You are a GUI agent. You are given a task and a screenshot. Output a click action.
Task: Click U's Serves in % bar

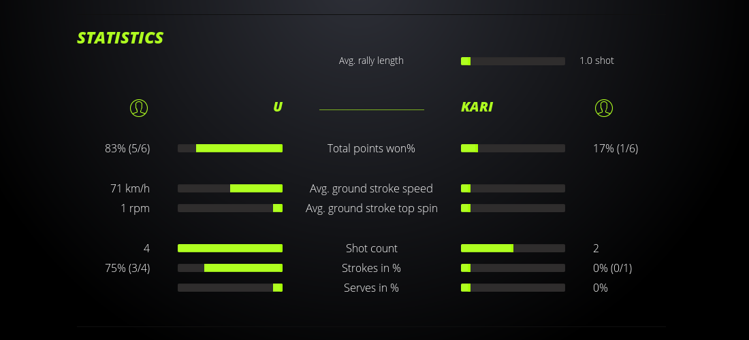coord(230,288)
